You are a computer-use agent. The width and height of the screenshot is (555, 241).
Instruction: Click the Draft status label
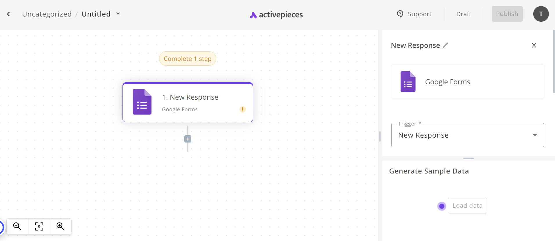464,14
